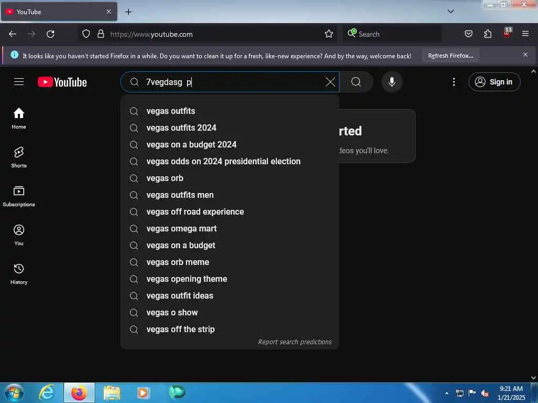View site security padlock info

pyautogui.click(x=100, y=34)
